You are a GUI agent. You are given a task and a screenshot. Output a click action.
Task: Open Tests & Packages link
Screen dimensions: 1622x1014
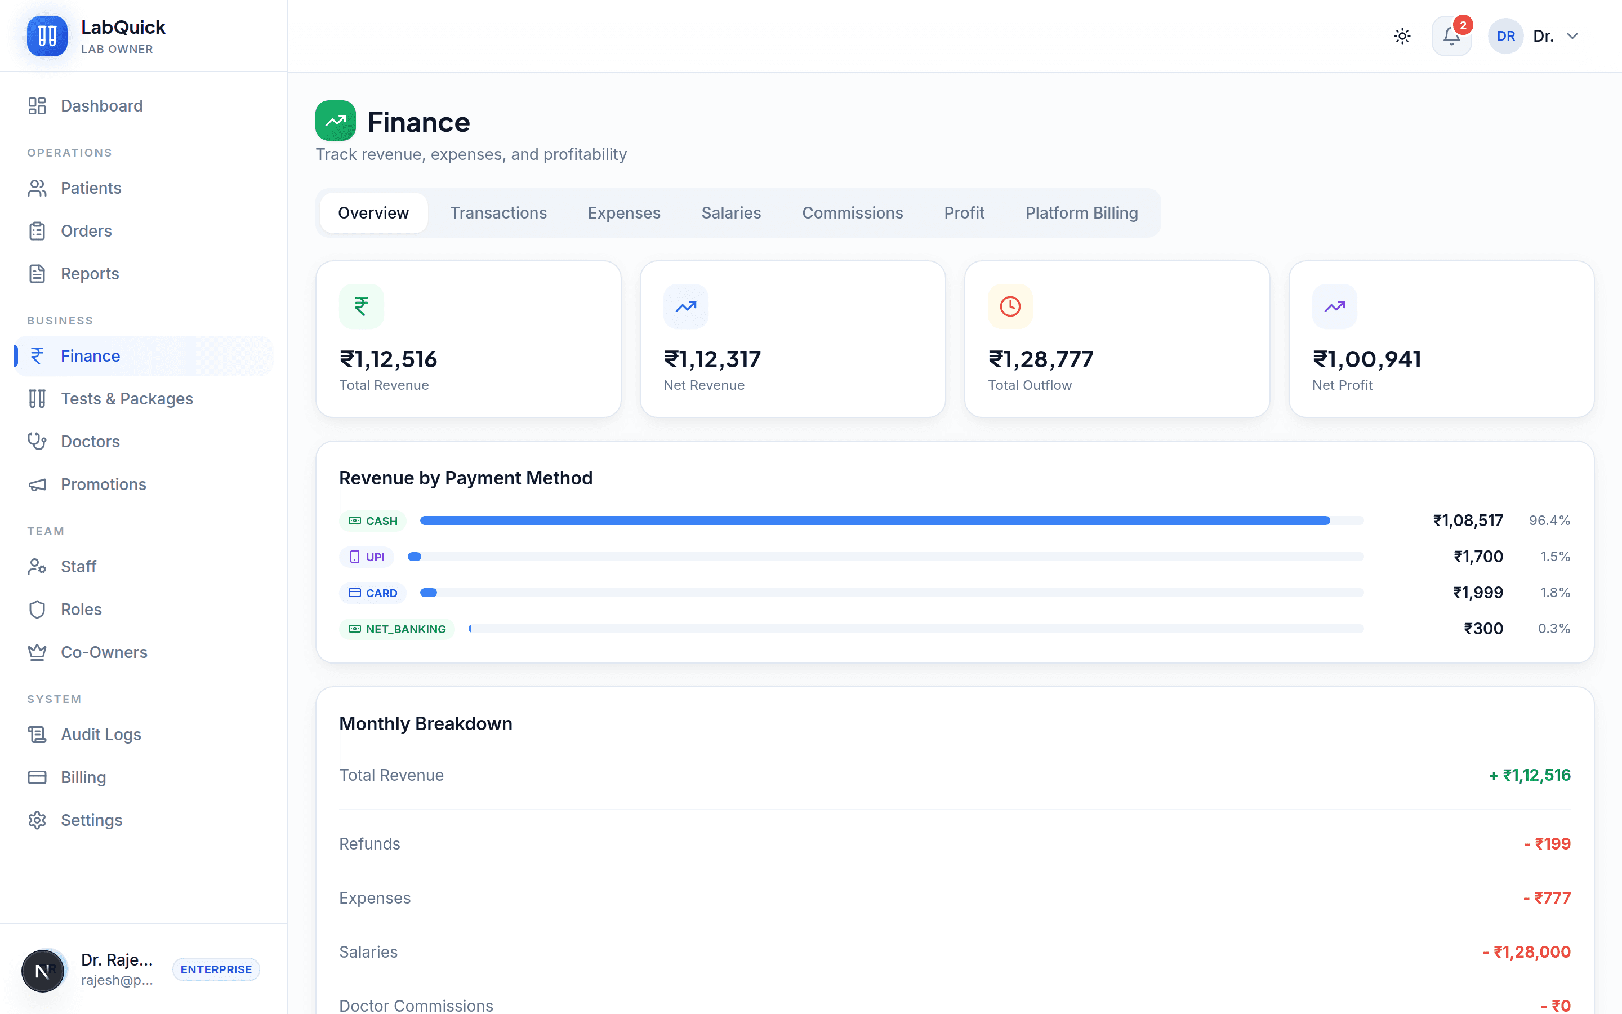144,398
